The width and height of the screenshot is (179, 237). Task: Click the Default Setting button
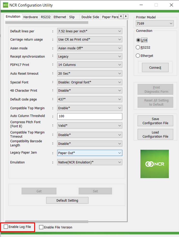[x=67, y=201]
